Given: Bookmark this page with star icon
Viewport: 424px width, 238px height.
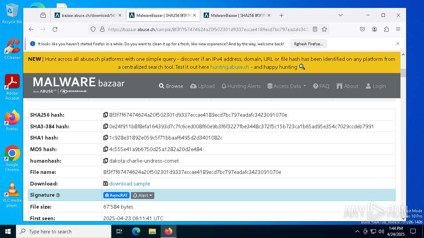Looking at the screenshot, I should point(324,29).
